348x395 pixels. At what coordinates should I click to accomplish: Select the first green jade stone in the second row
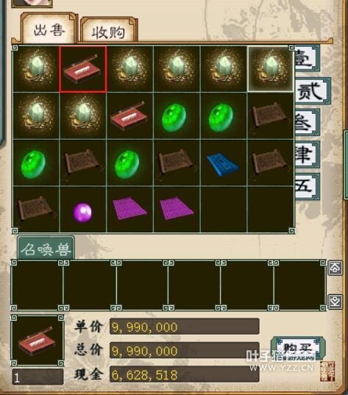[177, 116]
